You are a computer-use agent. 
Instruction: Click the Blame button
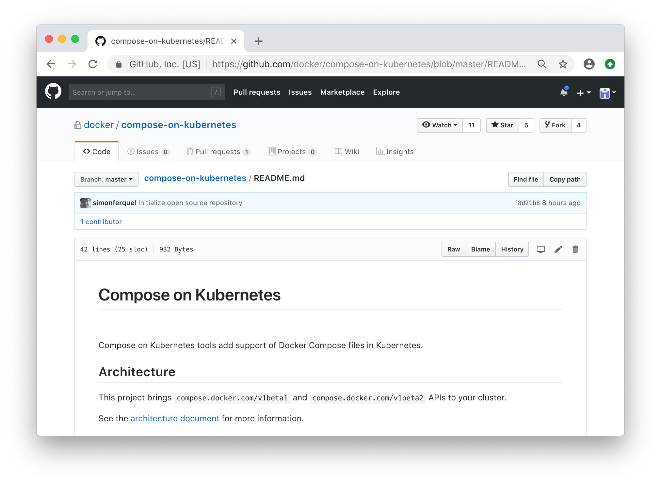pyautogui.click(x=480, y=249)
